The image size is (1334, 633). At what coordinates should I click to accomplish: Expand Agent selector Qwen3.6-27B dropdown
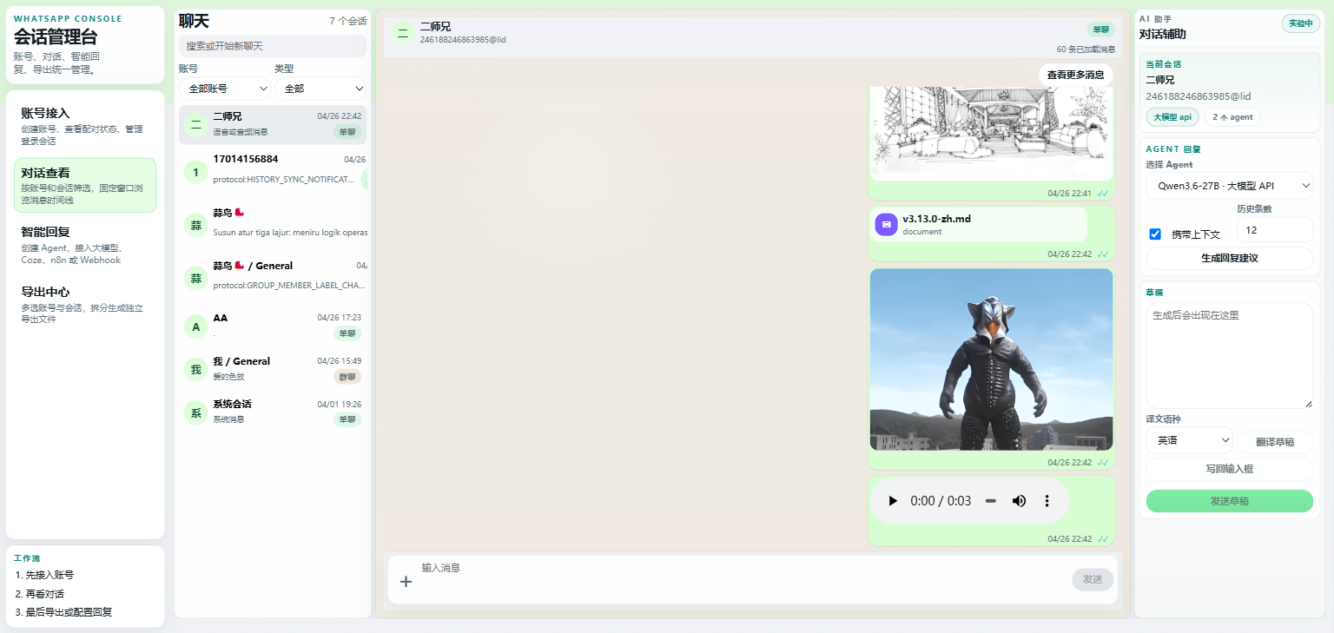(1229, 186)
